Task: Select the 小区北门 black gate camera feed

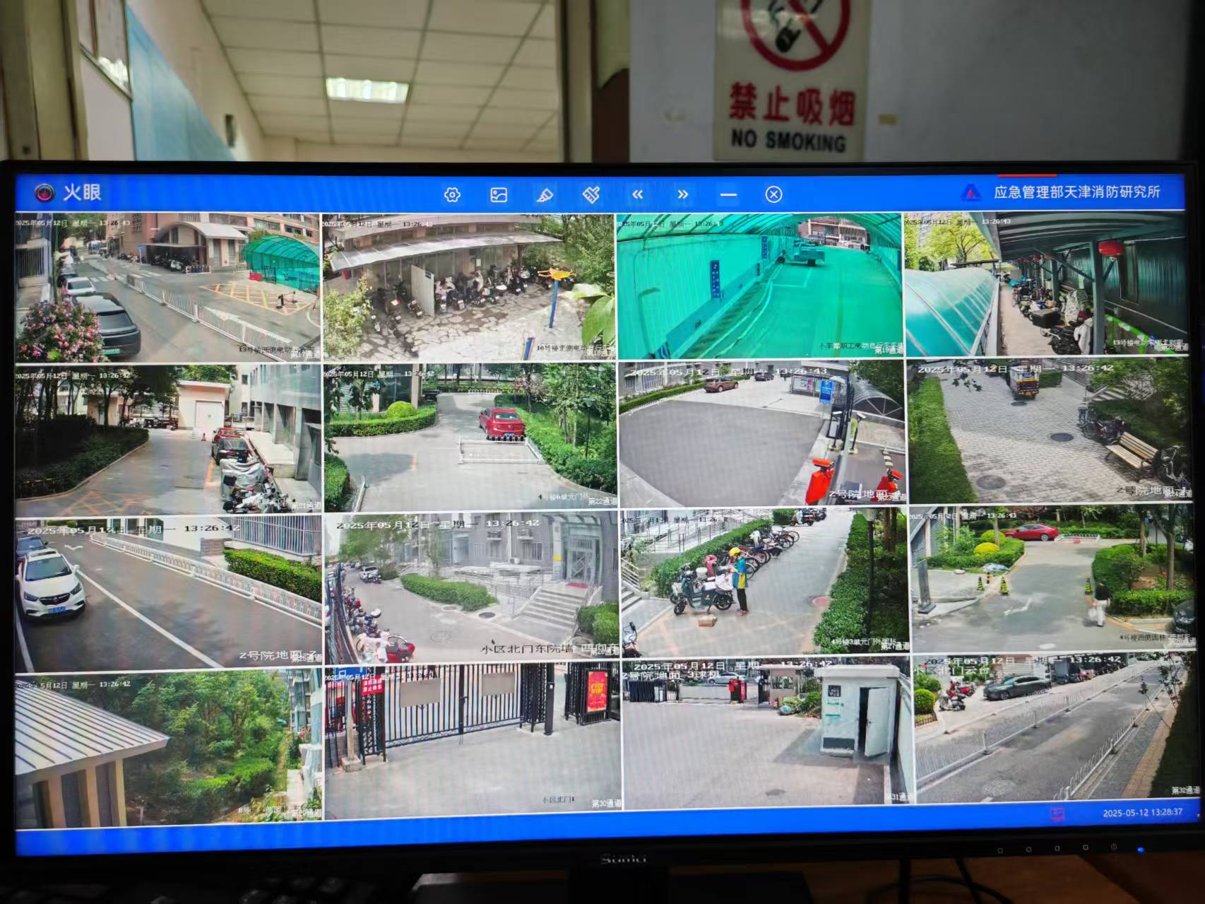Action: [x=472, y=739]
